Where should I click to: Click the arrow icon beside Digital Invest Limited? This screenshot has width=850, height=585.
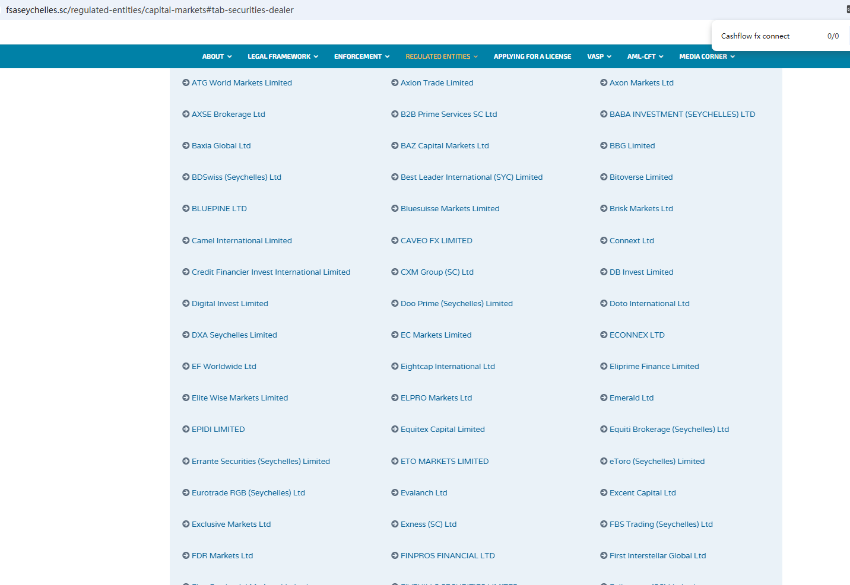point(186,304)
